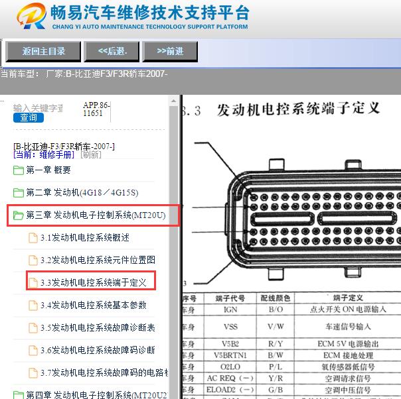Click the V5B2 terminal code cell
Screen dimensions: 401x399
click(230, 344)
